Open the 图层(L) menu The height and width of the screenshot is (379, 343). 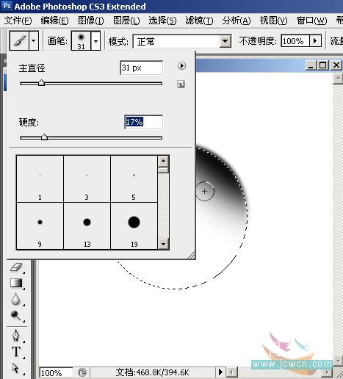pos(126,21)
